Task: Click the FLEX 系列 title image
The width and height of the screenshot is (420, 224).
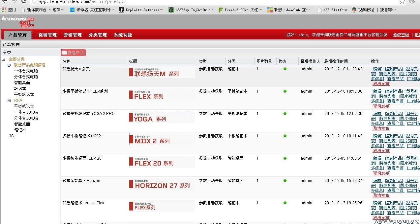Action: [x=162, y=95]
